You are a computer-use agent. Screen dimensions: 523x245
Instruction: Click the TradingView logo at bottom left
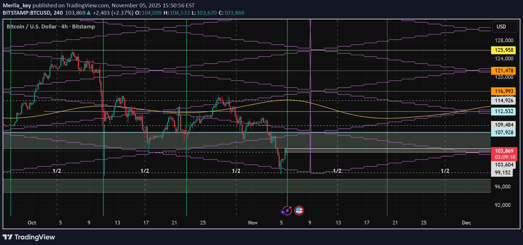tap(29, 237)
